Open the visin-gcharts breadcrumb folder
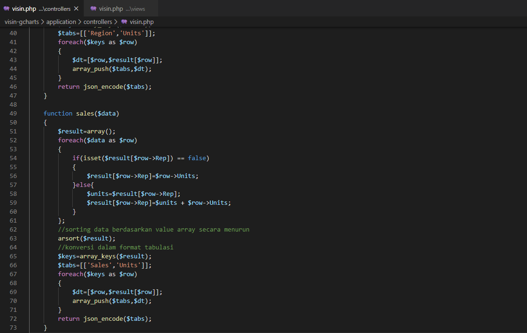 pyautogui.click(x=22, y=22)
